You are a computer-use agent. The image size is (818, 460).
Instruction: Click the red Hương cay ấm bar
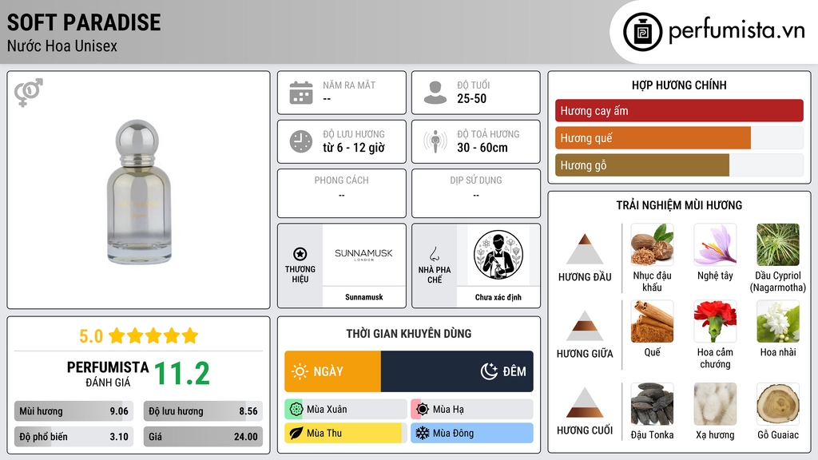pyautogui.click(x=679, y=110)
